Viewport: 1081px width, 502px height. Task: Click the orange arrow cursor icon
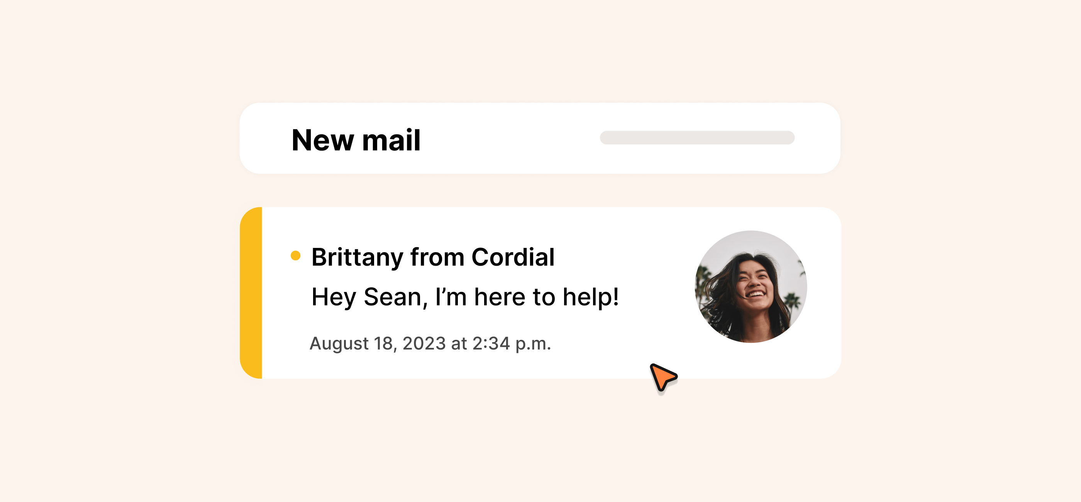pos(663,377)
